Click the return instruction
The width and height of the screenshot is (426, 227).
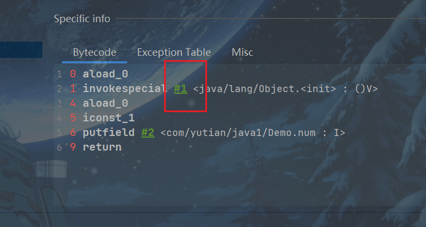(x=102, y=147)
